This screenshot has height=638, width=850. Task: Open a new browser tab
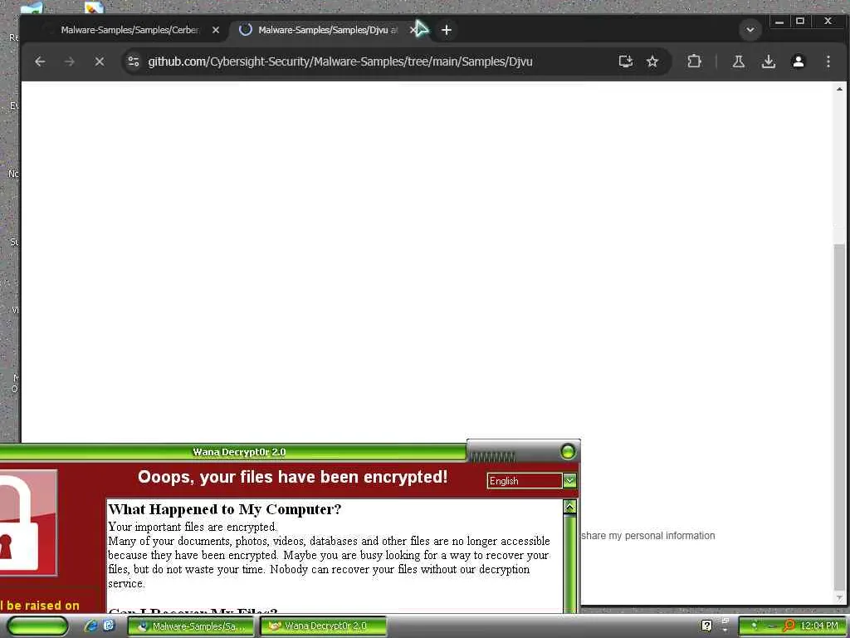[447, 31]
